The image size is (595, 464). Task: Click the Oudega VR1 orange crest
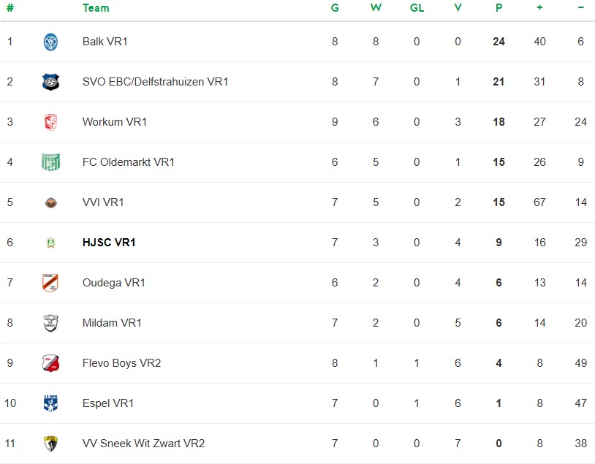pyautogui.click(x=50, y=283)
